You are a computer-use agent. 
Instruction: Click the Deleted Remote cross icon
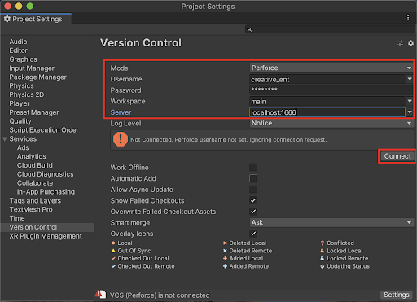click(x=225, y=251)
